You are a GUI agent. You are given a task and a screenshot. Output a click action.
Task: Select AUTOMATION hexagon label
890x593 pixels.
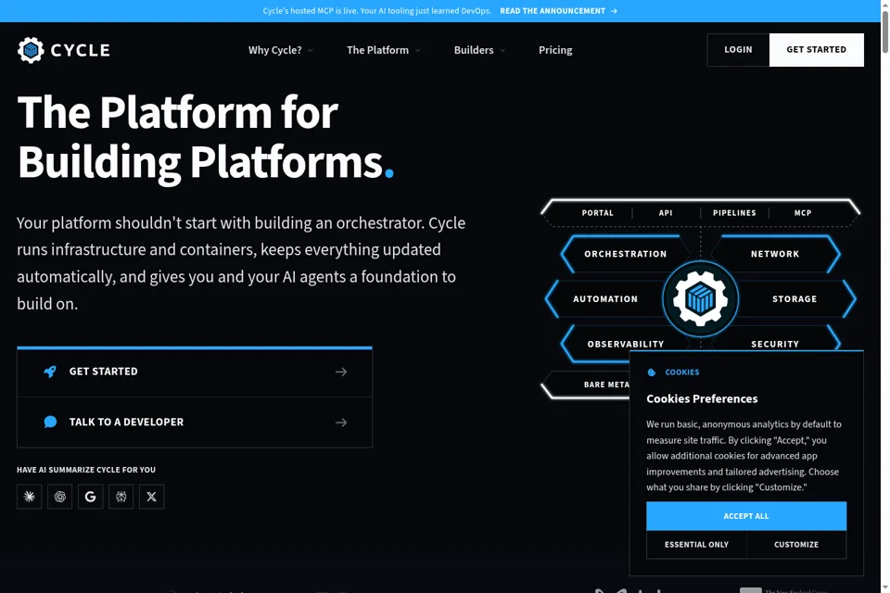(x=605, y=299)
